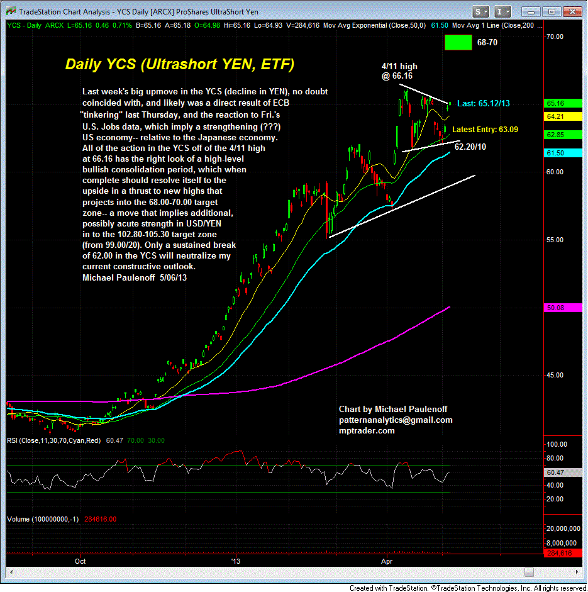
Task: Select the green 68-70 target rectangle
Action: point(458,42)
